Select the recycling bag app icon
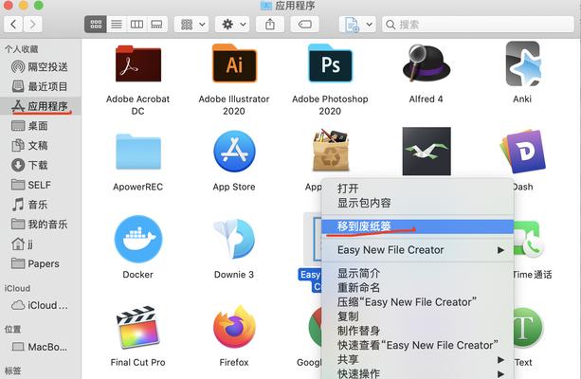This screenshot has height=379, width=581. [x=330, y=150]
